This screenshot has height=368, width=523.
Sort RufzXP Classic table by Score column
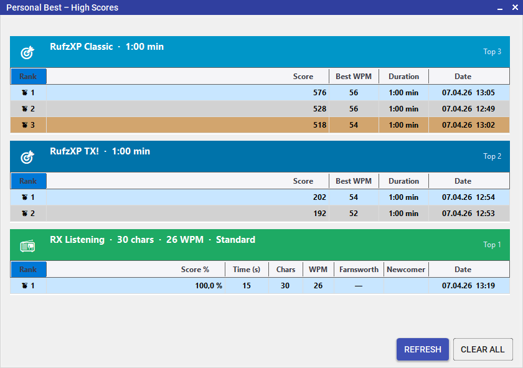(188, 77)
